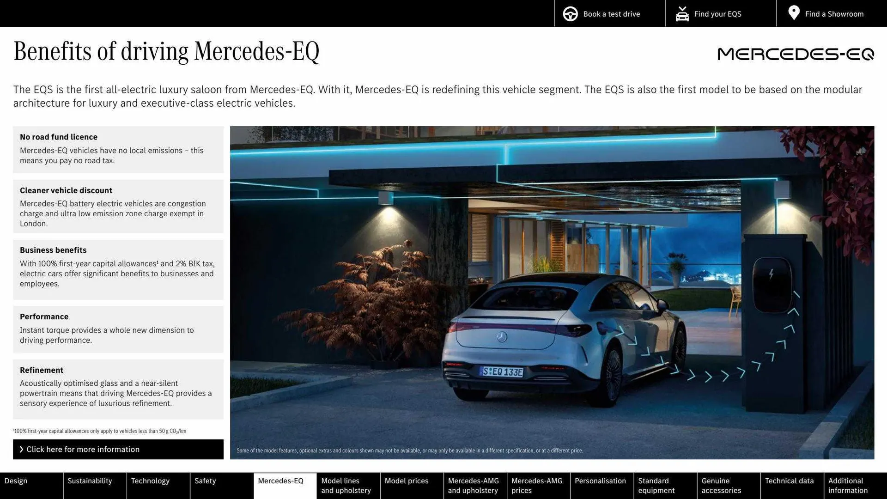Screen dimensions: 887x499
Task: Click the location pin icon for showrooms
Action: [x=794, y=13]
